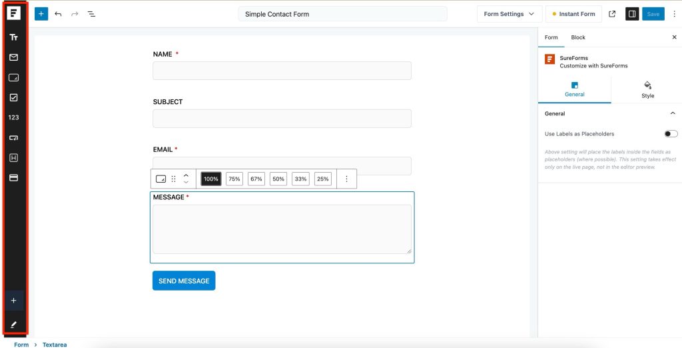Add a Number field via 123 icon

click(13, 117)
